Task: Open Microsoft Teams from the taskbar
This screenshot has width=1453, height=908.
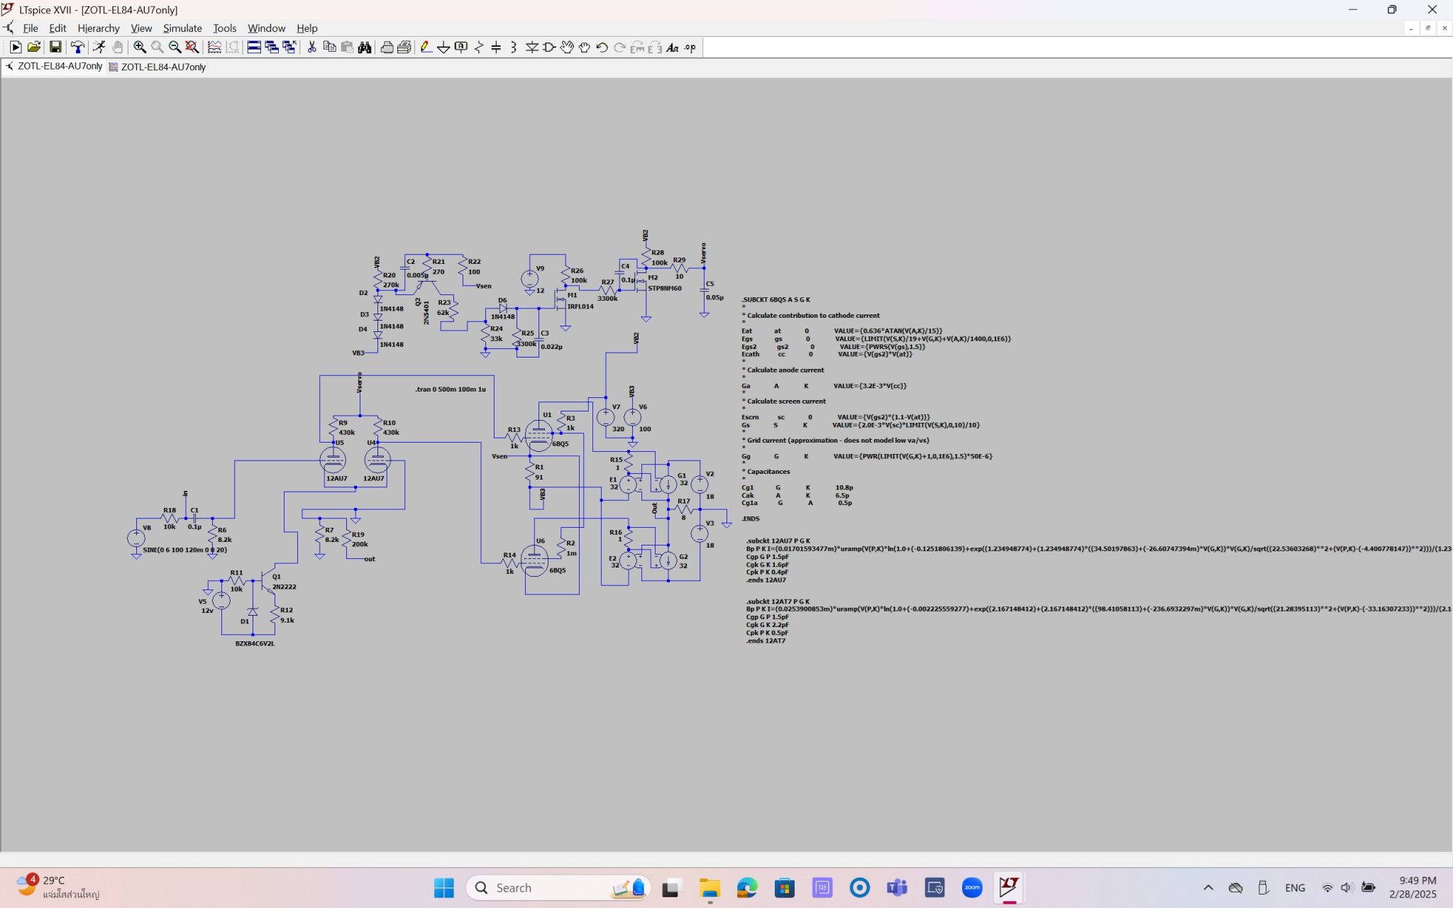Action: click(897, 887)
